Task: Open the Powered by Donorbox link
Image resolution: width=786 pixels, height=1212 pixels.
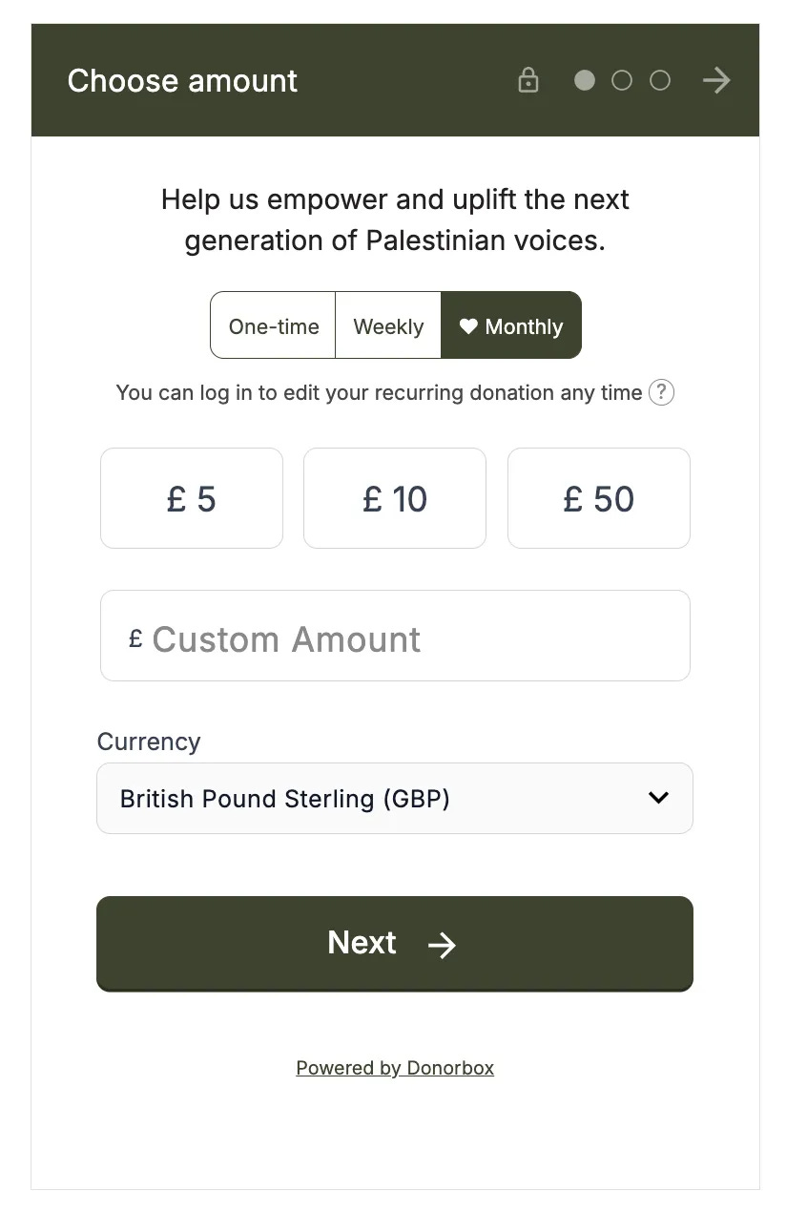Action: [x=395, y=1068]
